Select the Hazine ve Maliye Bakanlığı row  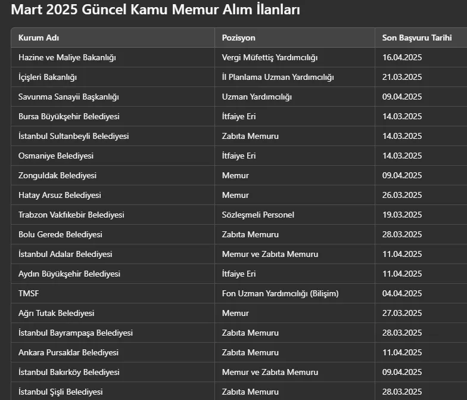[x=239, y=57]
